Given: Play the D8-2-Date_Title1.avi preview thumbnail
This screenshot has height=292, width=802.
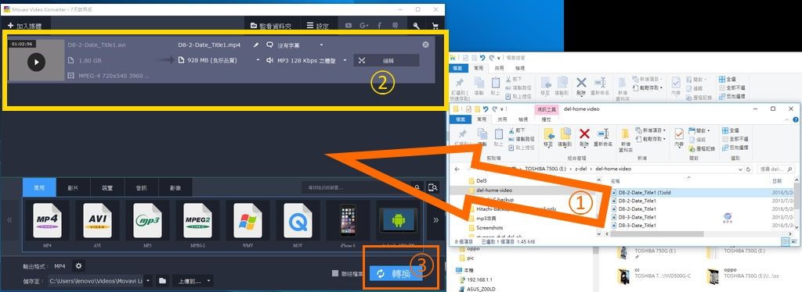Looking at the screenshot, I should (x=36, y=62).
